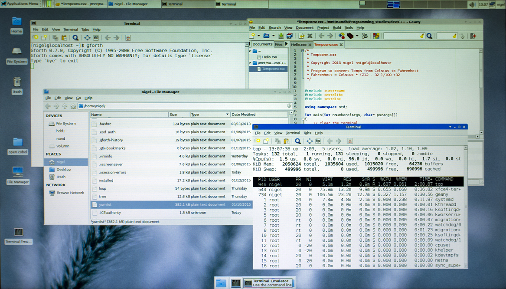Click Geany's close current file X icon

[x=310, y=36]
